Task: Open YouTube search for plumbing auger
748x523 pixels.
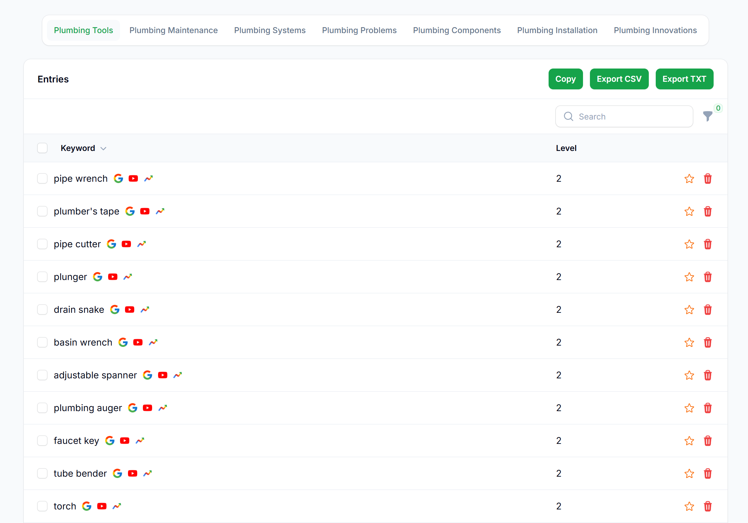Action: tap(147, 408)
